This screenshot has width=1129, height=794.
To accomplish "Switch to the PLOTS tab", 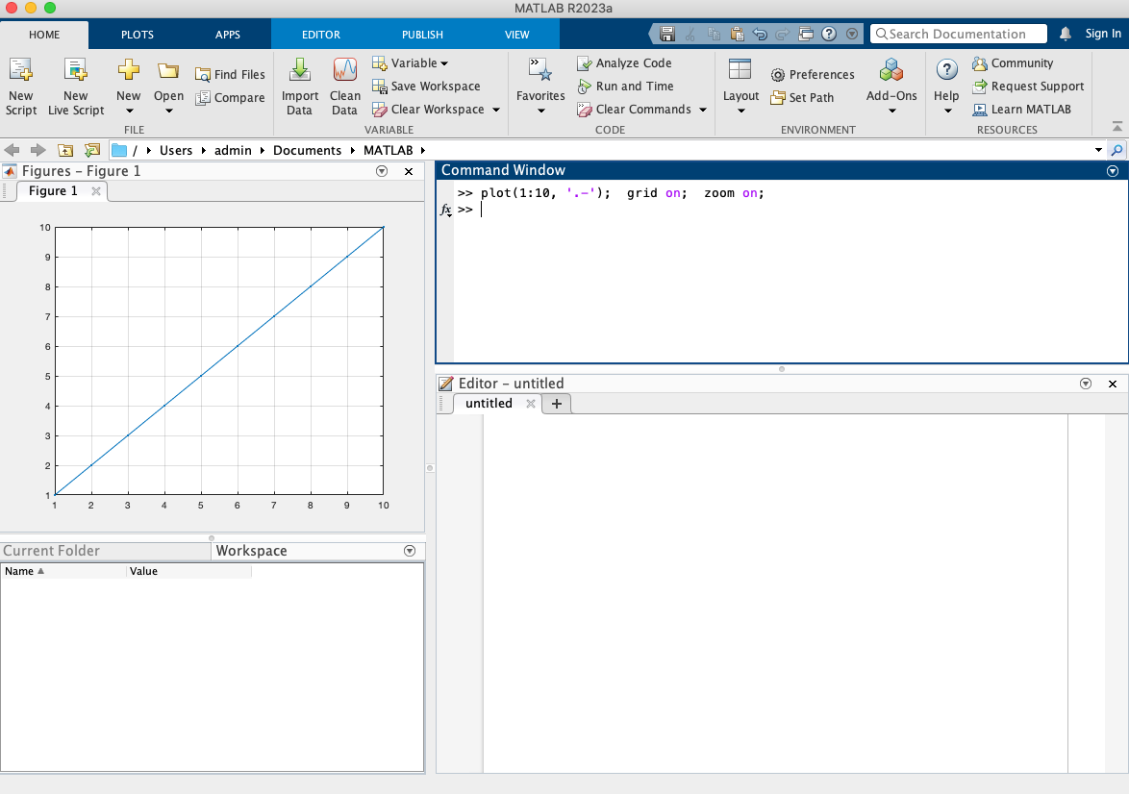I will [137, 35].
